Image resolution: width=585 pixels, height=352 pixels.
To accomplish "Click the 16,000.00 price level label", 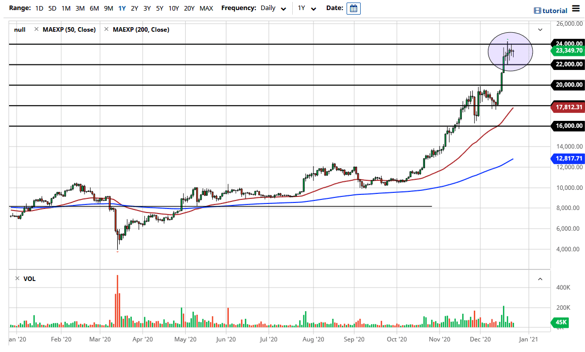I will coord(567,126).
